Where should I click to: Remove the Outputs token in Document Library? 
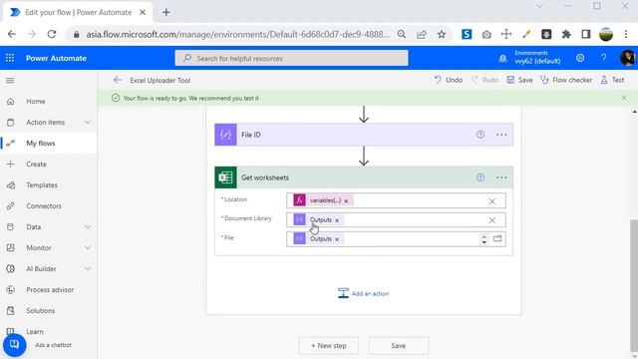tap(337, 220)
